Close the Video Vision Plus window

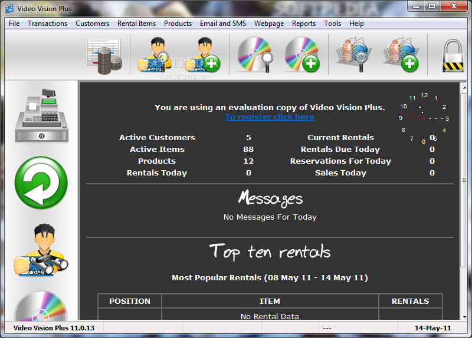click(x=454, y=6)
